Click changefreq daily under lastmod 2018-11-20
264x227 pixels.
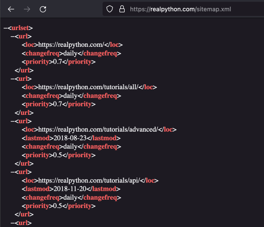pos(70,197)
